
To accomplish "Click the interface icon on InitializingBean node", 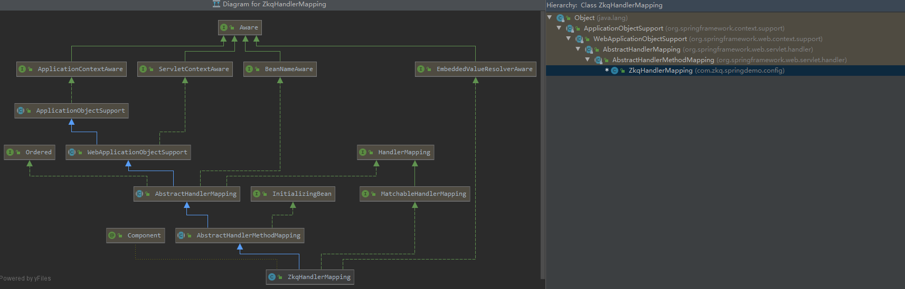I will coord(257,194).
